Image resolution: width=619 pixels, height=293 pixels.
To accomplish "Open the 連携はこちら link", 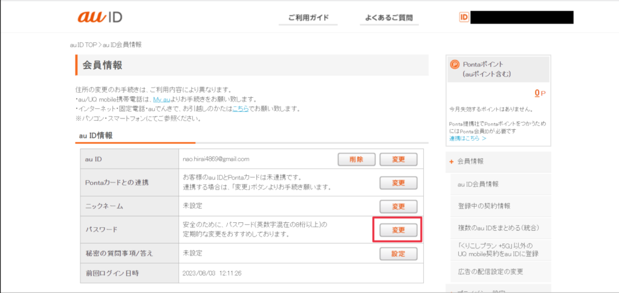I will (x=467, y=138).
